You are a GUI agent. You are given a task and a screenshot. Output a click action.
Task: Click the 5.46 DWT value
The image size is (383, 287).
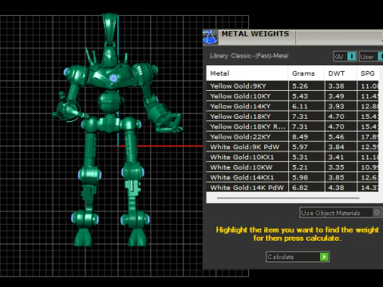point(336,137)
